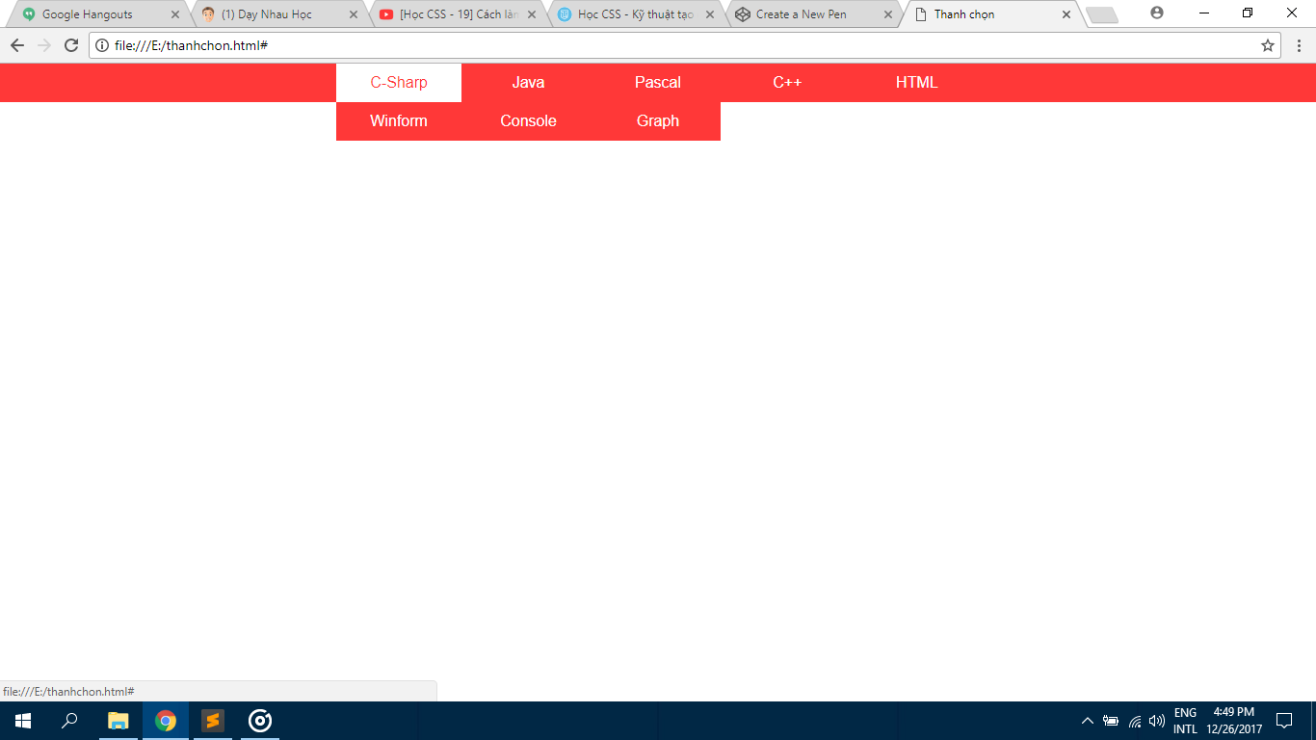This screenshot has width=1316, height=740.
Task: Click the Chrome taskbar icon
Action: coord(166,721)
